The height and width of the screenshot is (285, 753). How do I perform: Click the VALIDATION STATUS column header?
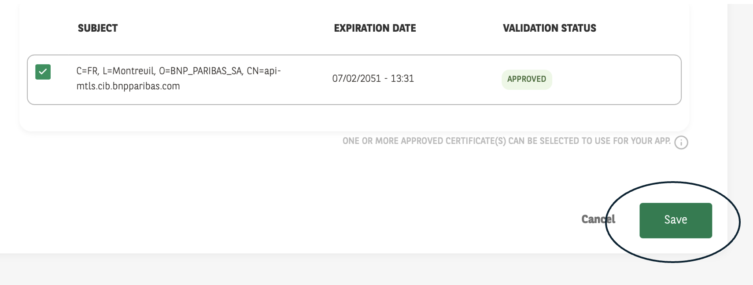pyautogui.click(x=549, y=28)
